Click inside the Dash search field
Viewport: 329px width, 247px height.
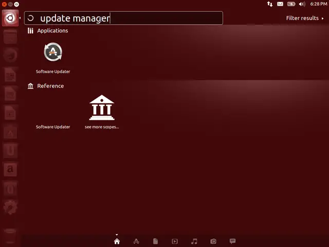point(123,18)
